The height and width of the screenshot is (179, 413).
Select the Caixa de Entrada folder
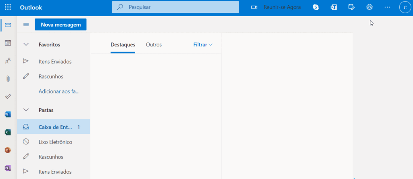(x=54, y=127)
